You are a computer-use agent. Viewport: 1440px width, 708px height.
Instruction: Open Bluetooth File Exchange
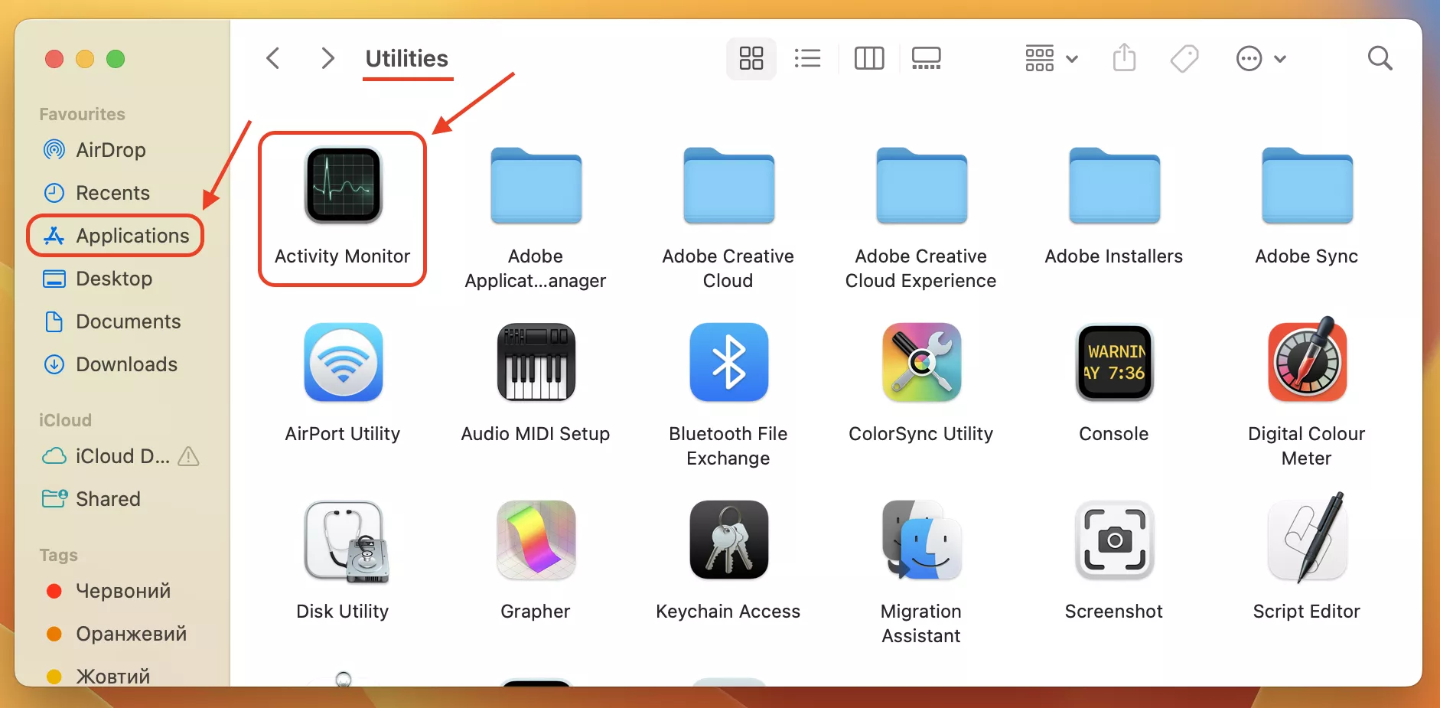point(728,363)
